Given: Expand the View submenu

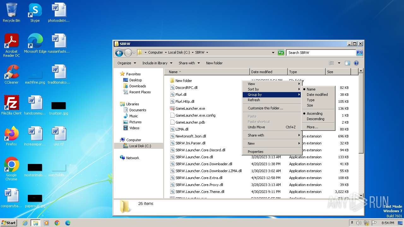Looking at the screenshot, I should pos(272,84).
